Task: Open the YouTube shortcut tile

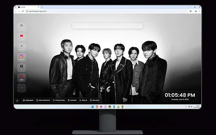Action: [22, 37]
